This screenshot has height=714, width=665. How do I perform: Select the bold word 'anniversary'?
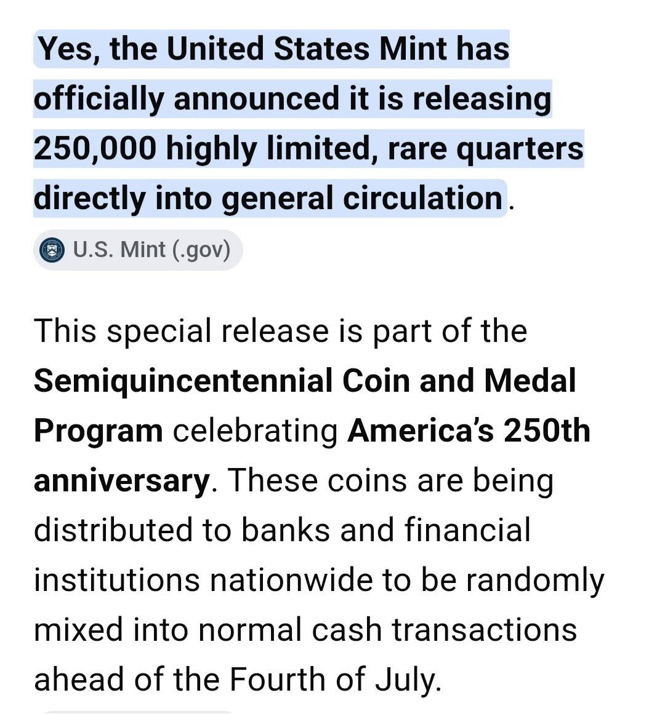[x=122, y=481]
